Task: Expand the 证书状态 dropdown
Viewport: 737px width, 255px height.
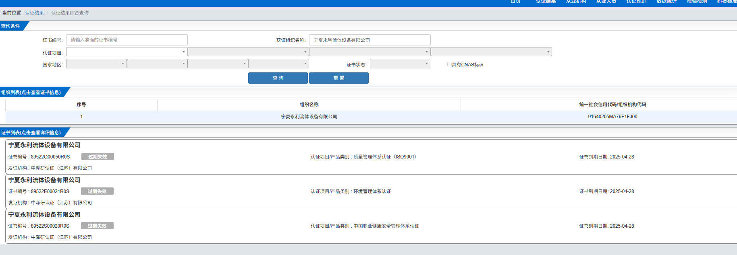Action: pyautogui.click(x=400, y=64)
